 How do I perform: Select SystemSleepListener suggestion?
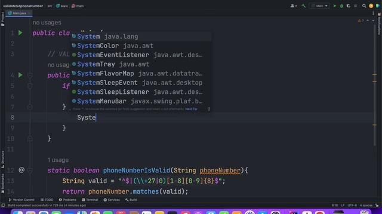(x=141, y=92)
